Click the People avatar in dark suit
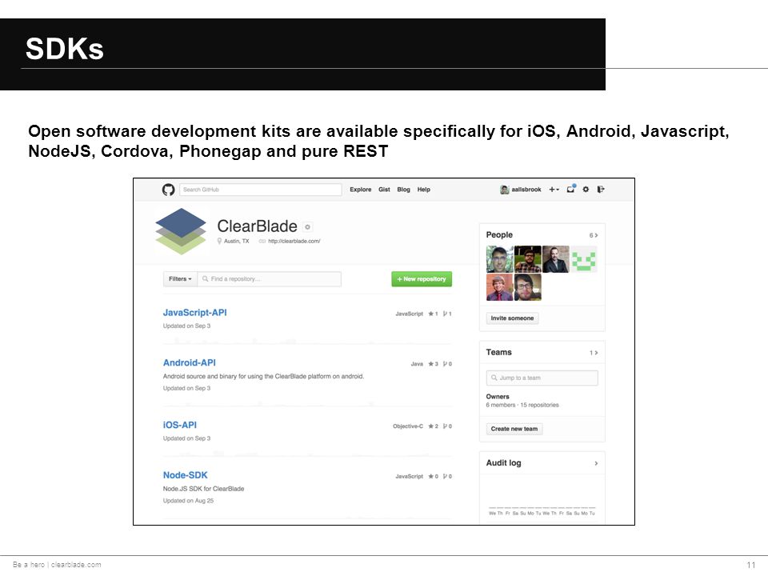This screenshot has height=576, width=768. (x=556, y=259)
